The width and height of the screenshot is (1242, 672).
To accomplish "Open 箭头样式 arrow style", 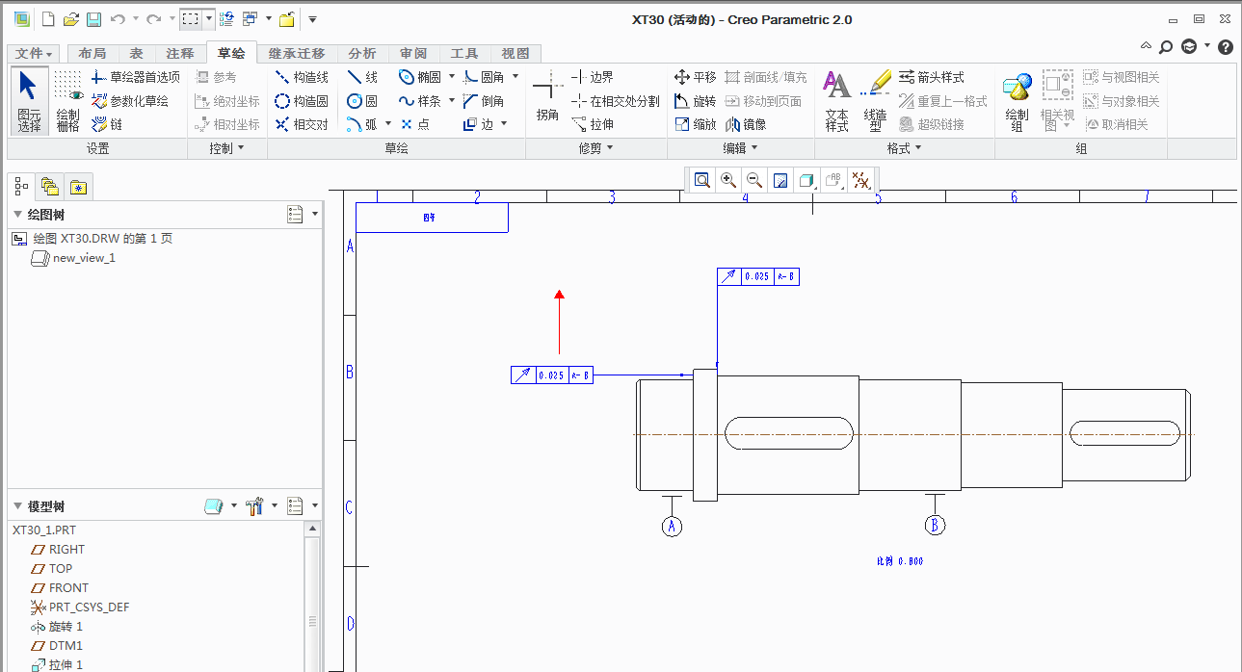I will coord(931,77).
